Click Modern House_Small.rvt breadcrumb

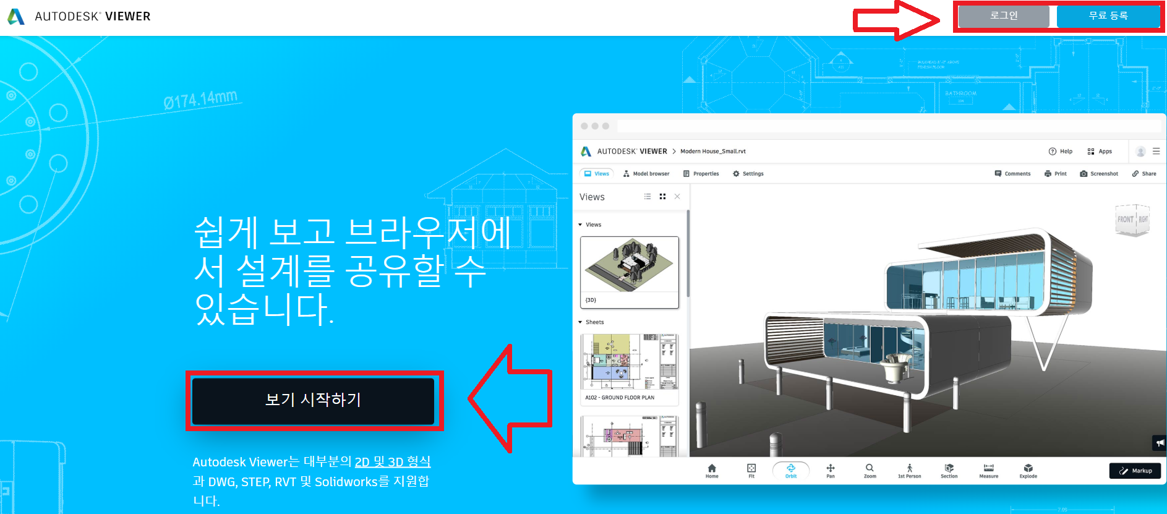[x=713, y=152]
